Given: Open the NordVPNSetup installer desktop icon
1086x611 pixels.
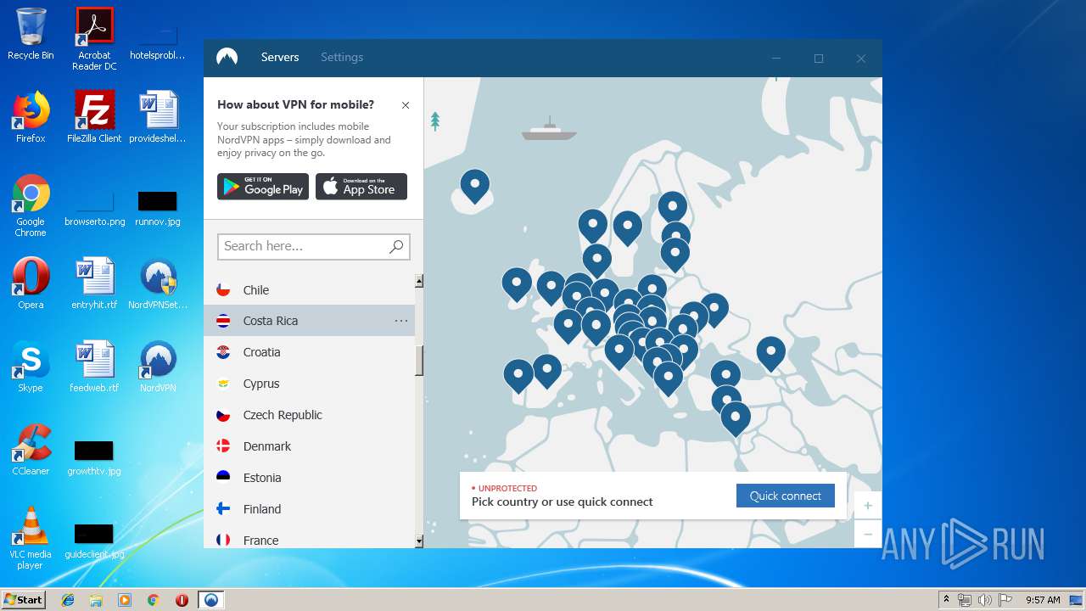Looking at the screenshot, I should click(x=158, y=283).
